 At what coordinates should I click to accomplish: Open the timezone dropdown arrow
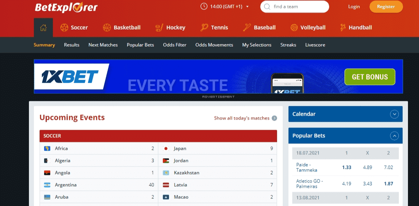(x=247, y=7)
